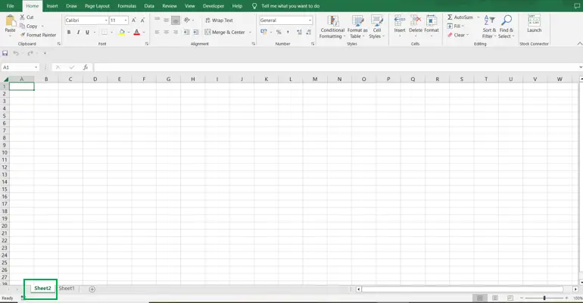The image size is (583, 303).
Task: Open the Fill dropdown
Action: pyautogui.click(x=456, y=26)
